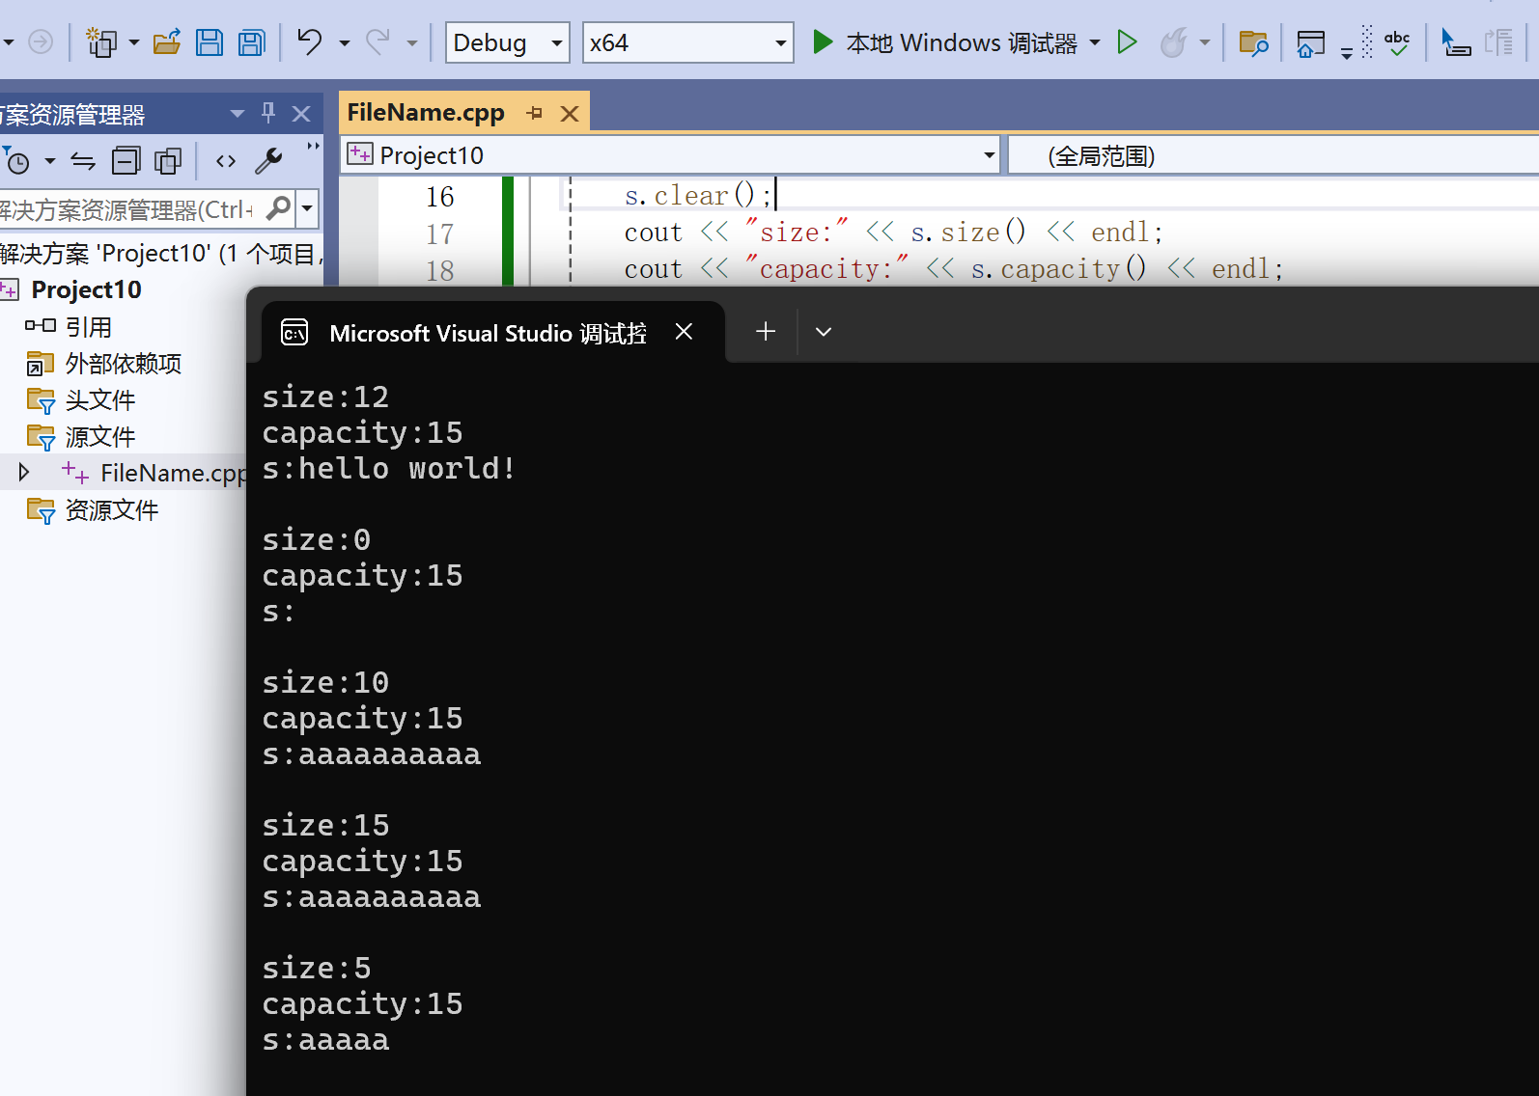
Task: Click the sync with active document icon
Action: click(x=83, y=161)
